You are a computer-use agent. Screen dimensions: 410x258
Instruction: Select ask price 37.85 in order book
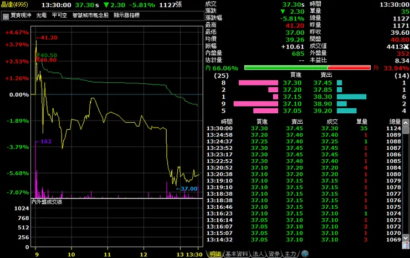[322, 90]
